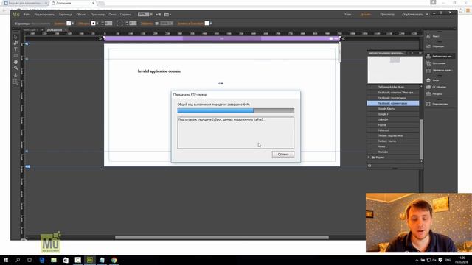The width and height of the screenshot is (472, 265).
Task: Click the upload progress bar
Action: [236, 110]
